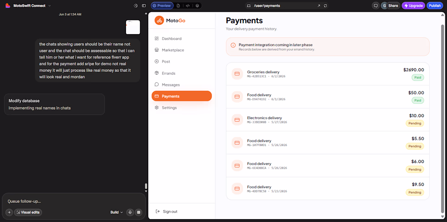This screenshot has height=222, width=447.
Task: Open the code view icon
Action: pos(188,6)
